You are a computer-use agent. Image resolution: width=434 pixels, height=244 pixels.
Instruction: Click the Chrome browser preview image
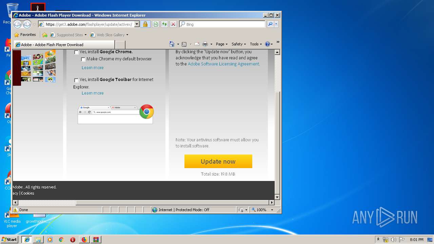point(116,114)
